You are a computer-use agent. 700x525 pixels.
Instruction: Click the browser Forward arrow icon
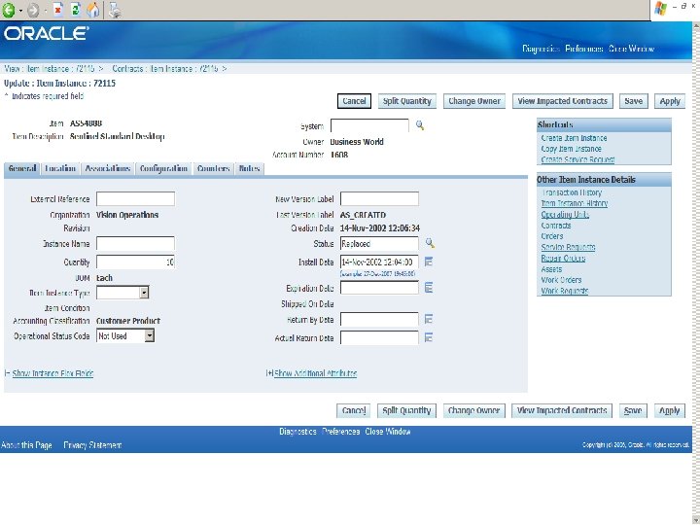[x=33, y=10]
